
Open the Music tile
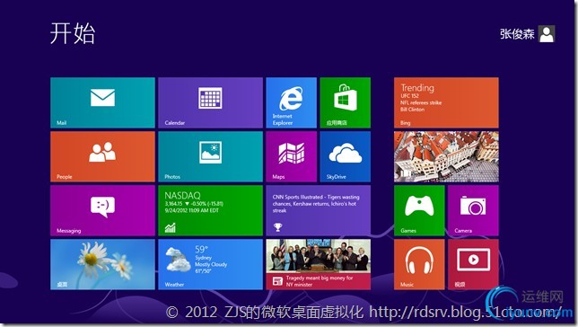point(419,264)
